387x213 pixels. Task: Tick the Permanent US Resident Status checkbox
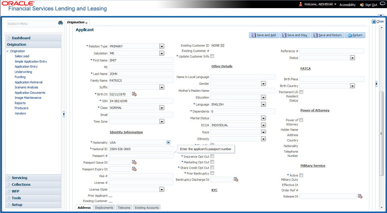[x=301, y=92]
